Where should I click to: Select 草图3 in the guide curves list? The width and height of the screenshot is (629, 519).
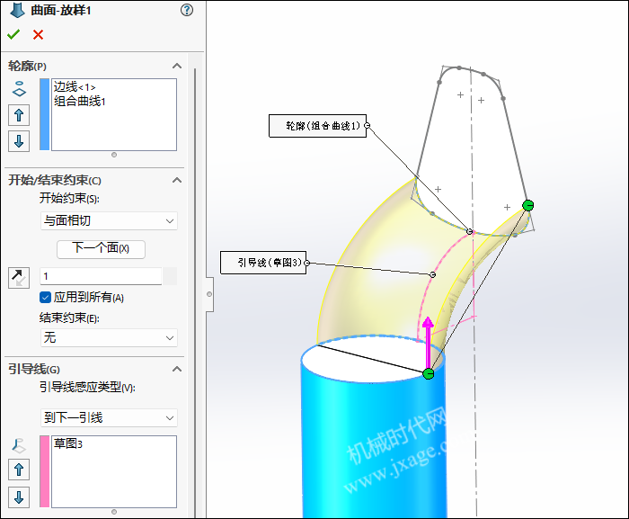point(68,443)
